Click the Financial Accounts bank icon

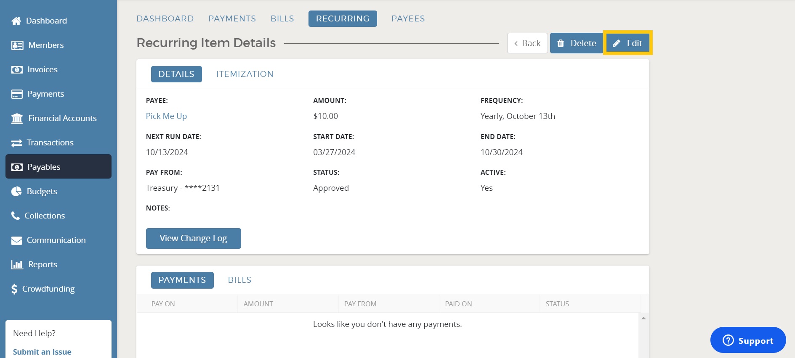pyautogui.click(x=17, y=118)
